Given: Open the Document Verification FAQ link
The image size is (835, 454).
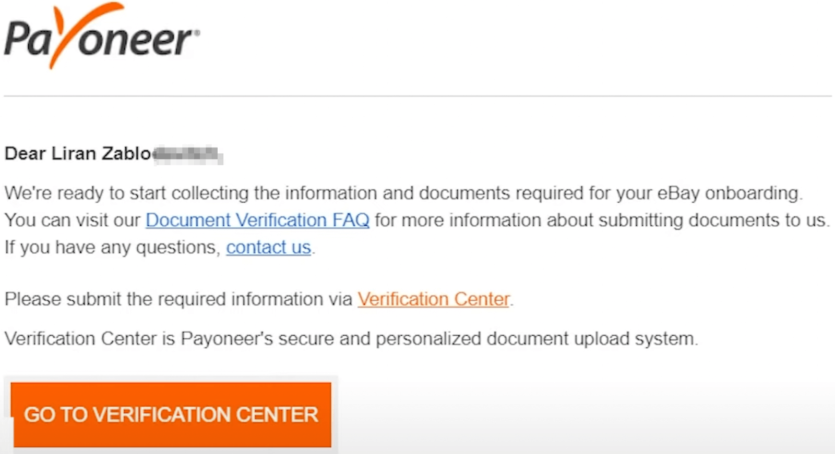Looking at the screenshot, I should 257,220.
